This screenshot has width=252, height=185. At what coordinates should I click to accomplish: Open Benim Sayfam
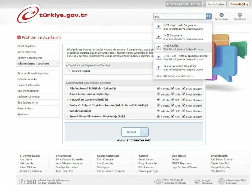(x=216, y=4)
